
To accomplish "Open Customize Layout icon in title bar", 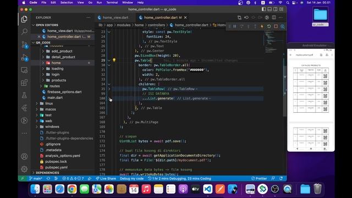I will tap(281, 9).
